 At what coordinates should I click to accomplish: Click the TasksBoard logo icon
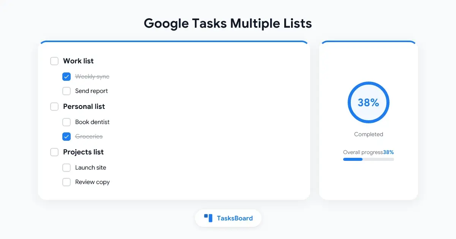tap(208, 218)
